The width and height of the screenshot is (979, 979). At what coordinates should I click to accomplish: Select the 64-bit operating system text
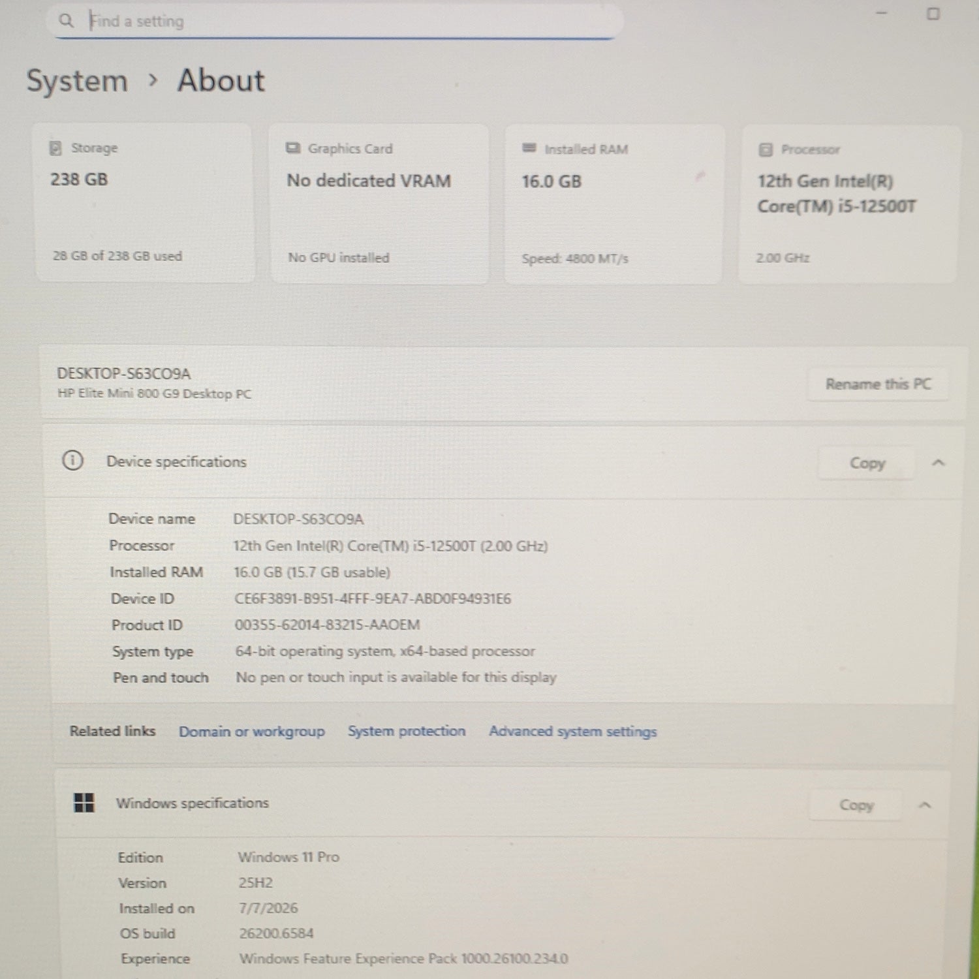[385, 651]
